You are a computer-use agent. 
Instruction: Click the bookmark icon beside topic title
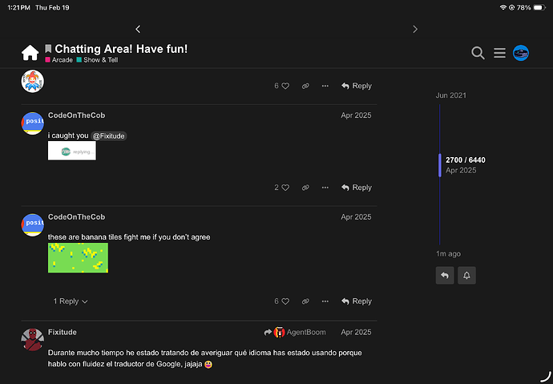coord(48,49)
